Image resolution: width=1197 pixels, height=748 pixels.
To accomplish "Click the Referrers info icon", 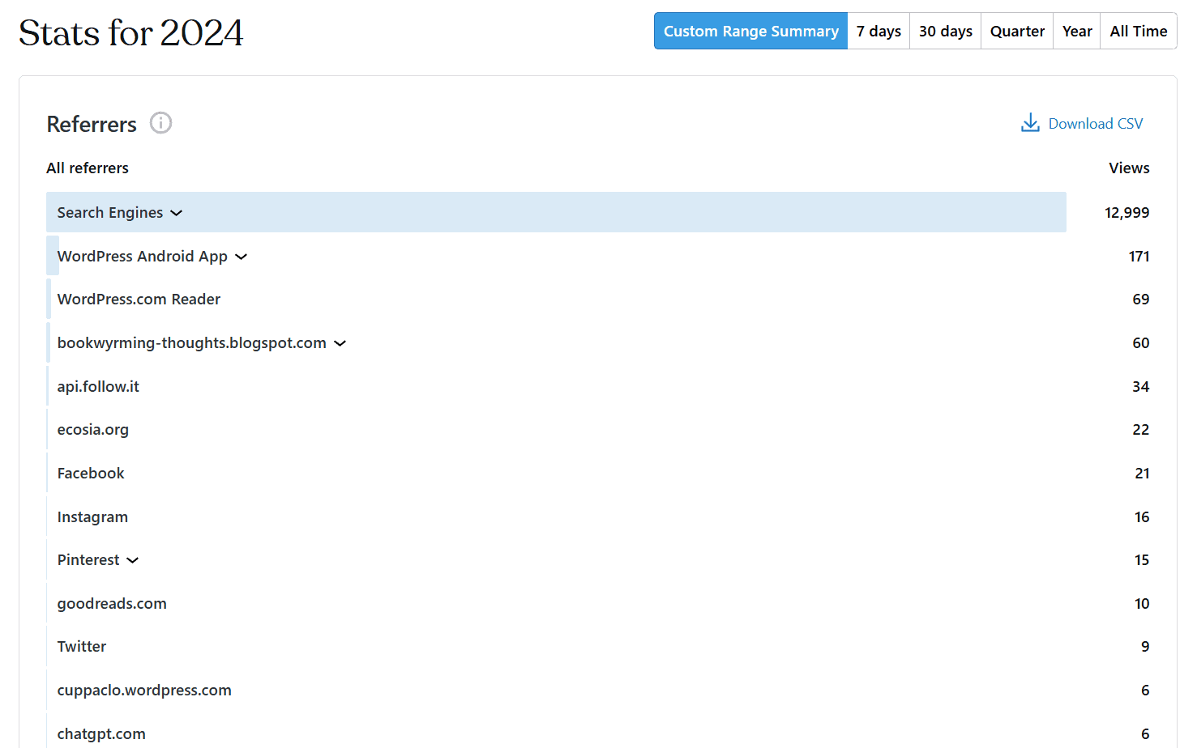I will (x=160, y=123).
